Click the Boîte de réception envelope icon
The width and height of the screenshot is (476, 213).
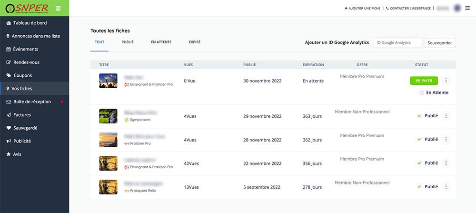[x=9, y=101]
